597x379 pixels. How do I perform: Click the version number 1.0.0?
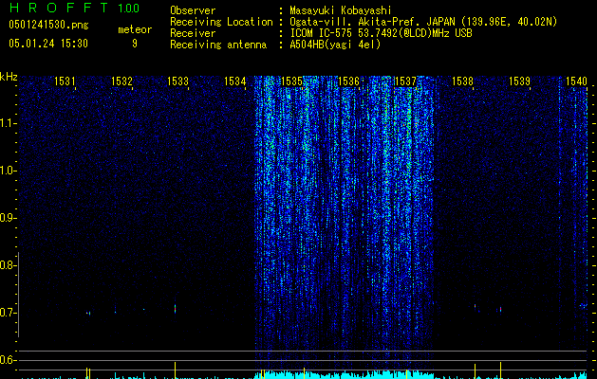pyautogui.click(x=128, y=9)
